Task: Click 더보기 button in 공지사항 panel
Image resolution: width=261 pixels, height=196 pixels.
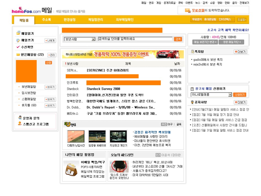Action: 240,102
